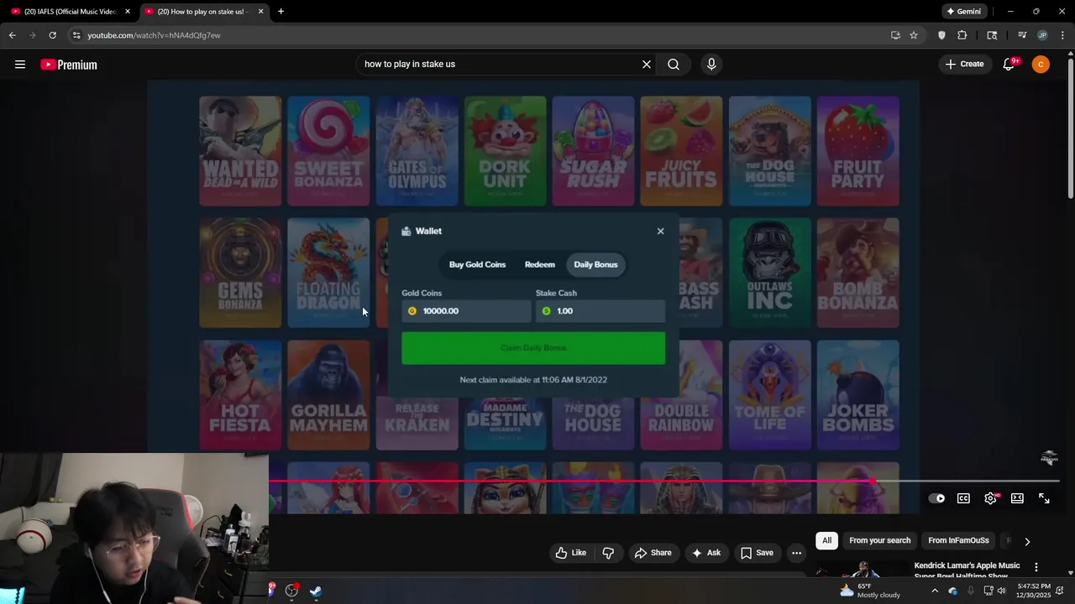
Task: Open the Gemini button in Chrome
Action: 963,12
